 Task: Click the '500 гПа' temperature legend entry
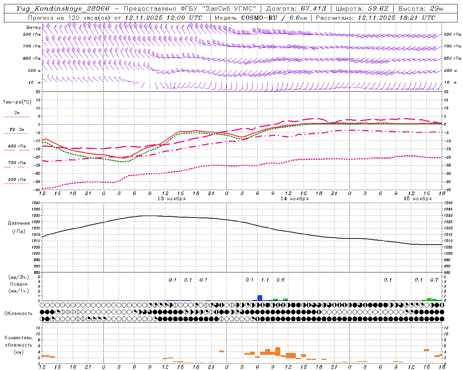17,180
